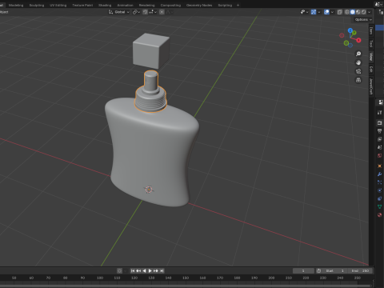Jump to the next keyframe

pos(156,270)
